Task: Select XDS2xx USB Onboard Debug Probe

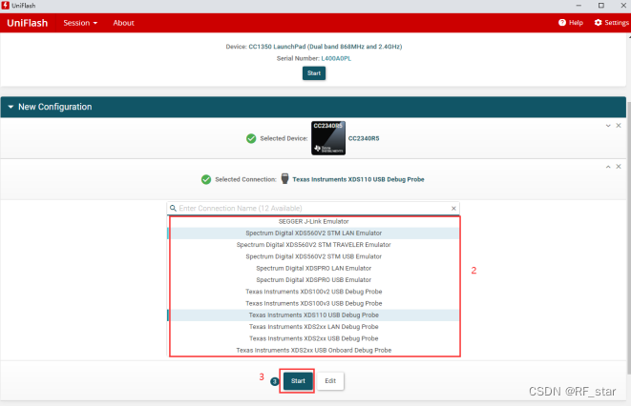Action: [x=313, y=350]
